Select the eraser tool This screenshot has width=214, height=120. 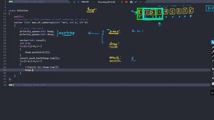[213, 78]
